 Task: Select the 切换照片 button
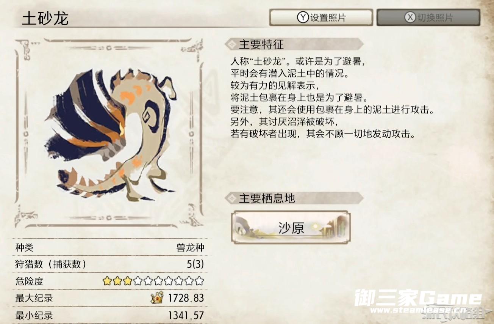point(428,17)
